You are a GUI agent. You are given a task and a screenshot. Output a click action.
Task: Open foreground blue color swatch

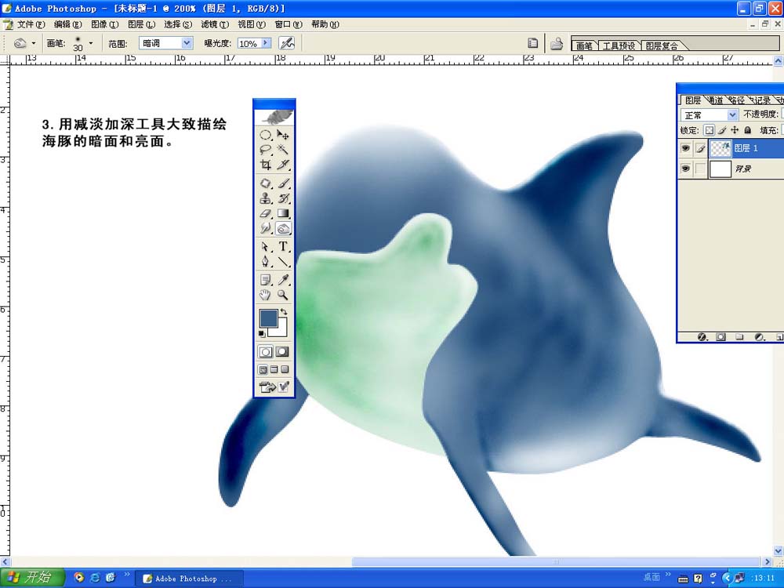point(268,318)
